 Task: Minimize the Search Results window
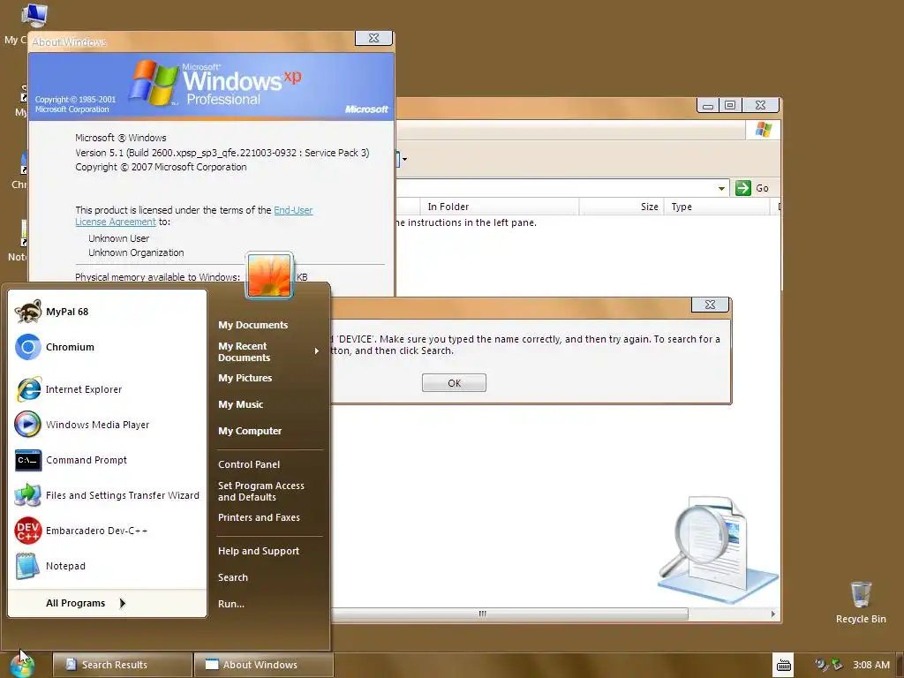point(708,105)
